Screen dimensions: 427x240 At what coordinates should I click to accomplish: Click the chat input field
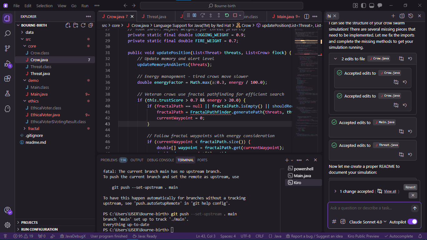point(369,208)
